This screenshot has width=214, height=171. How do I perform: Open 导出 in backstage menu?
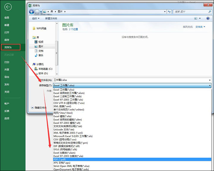pyautogui.click(x=7, y=77)
